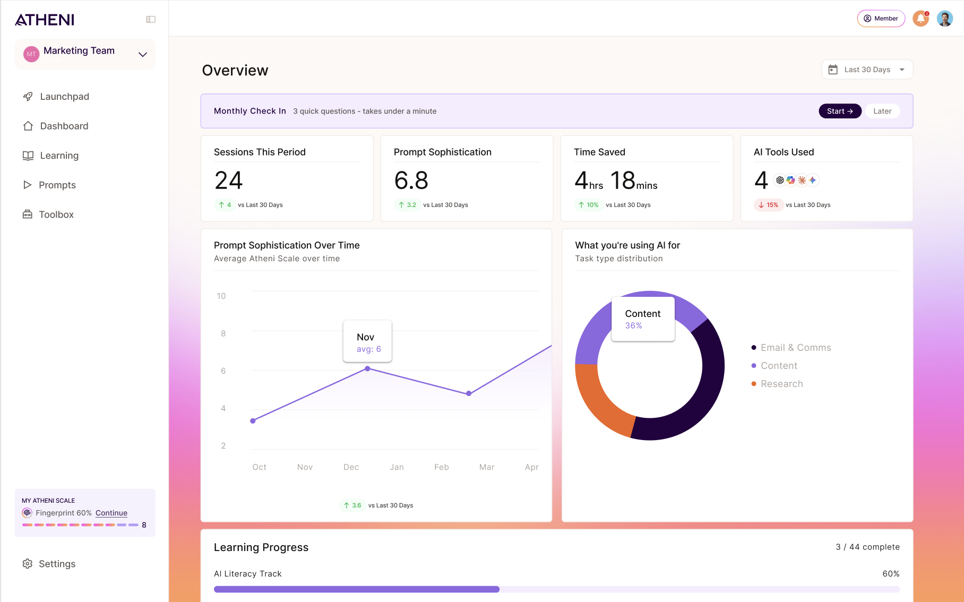This screenshot has width=964, height=602.
Task: Select the Research legend item
Action: [777, 384]
